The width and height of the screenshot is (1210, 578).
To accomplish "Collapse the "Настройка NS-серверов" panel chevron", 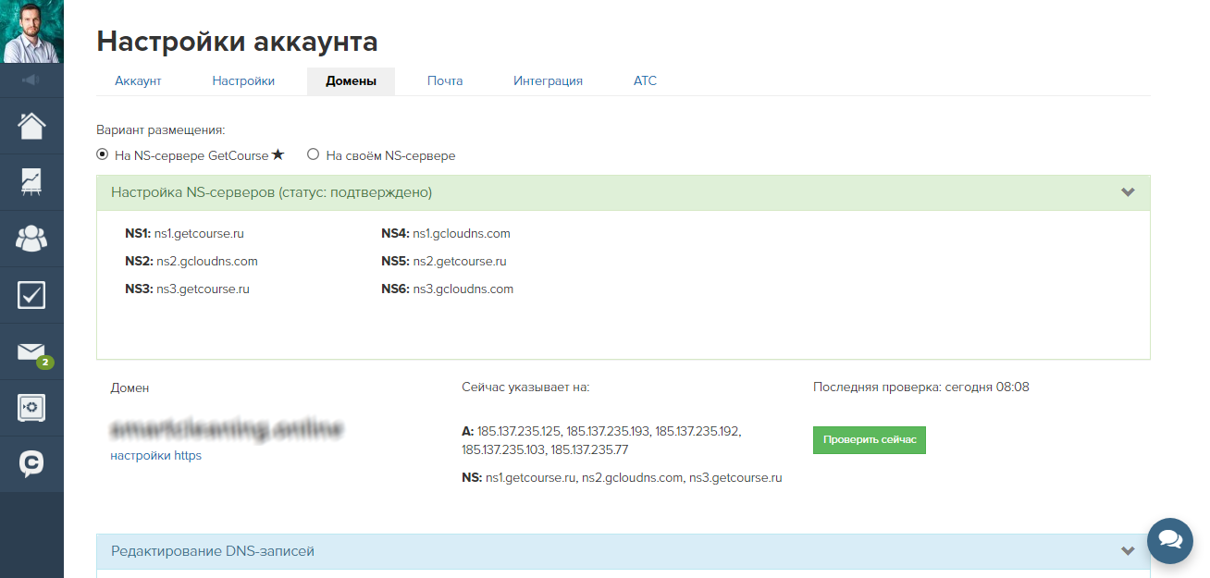I will (x=1128, y=192).
